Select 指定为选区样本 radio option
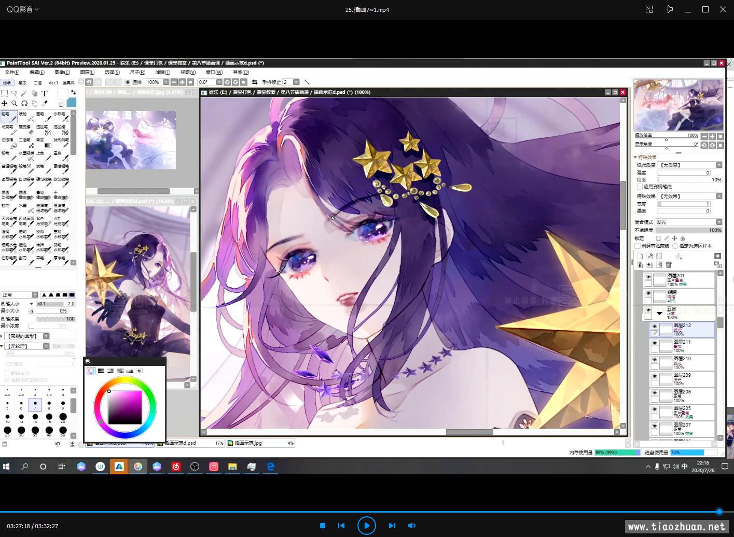Image resolution: width=734 pixels, height=537 pixels. (675, 246)
